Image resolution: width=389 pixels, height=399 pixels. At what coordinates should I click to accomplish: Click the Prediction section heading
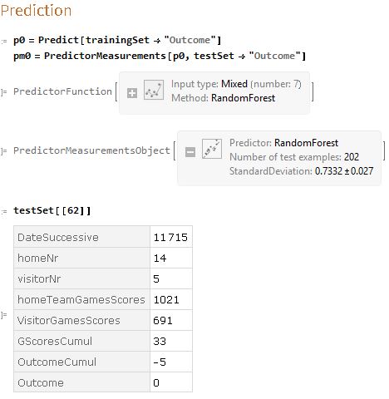click(x=36, y=11)
